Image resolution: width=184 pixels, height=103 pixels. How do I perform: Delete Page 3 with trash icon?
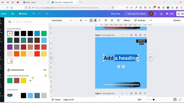click(140, 93)
